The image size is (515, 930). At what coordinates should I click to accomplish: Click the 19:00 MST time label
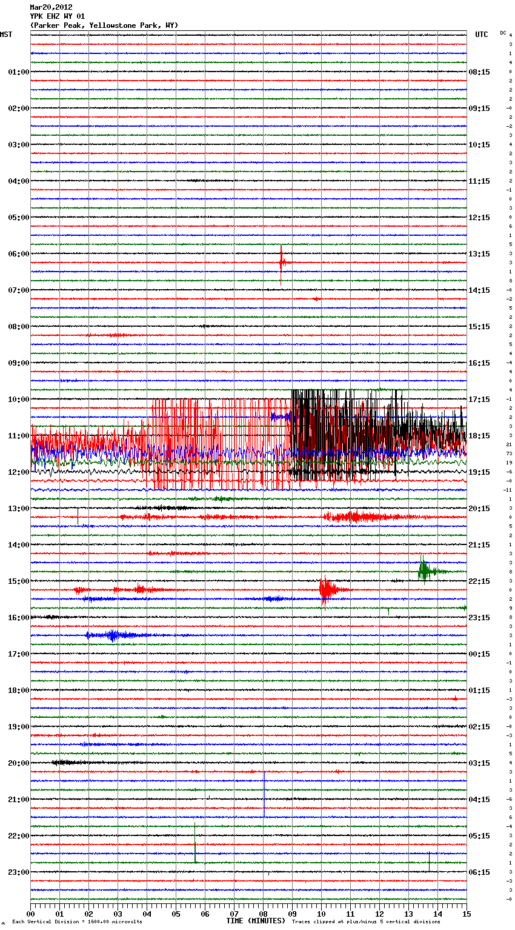pyautogui.click(x=19, y=727)
